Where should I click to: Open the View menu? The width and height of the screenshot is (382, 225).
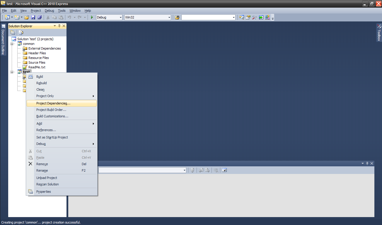[x=23, y=11]
